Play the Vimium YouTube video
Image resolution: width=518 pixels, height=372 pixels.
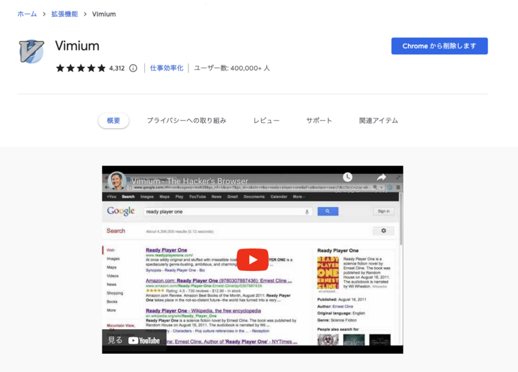(253, 260)
